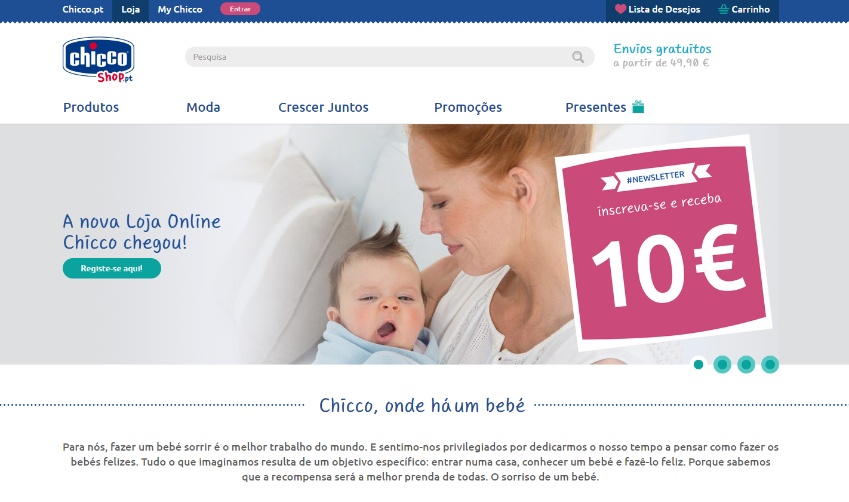Click the pink newsletter 10€ banner

coord(663,242)
